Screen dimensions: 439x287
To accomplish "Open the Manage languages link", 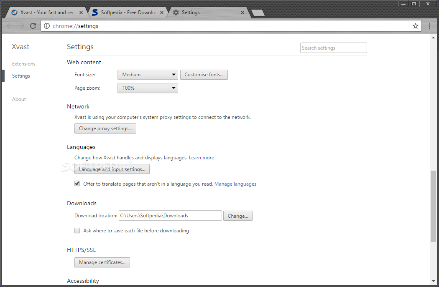I will pyautogui.click(x=235, y=184).
